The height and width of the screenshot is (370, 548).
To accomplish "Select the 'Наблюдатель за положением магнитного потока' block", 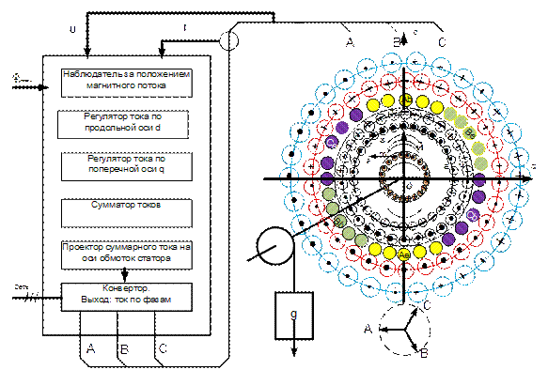I will click(127, 83).
